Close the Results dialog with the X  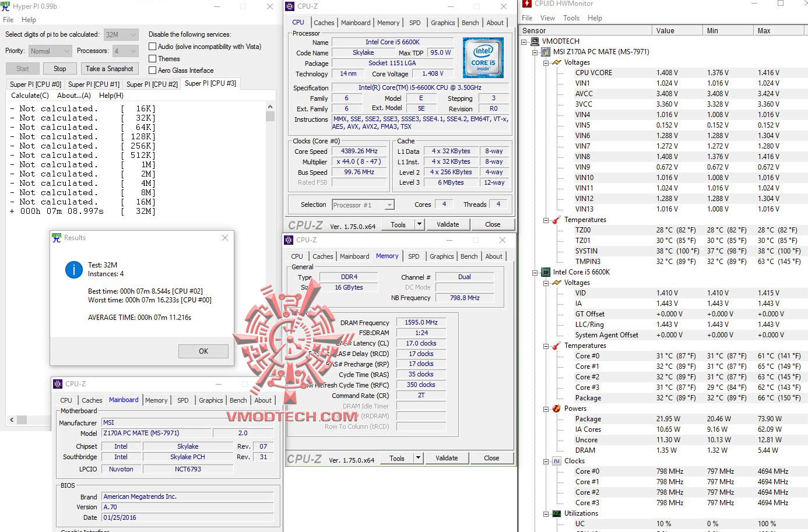(x=225, y=238)
